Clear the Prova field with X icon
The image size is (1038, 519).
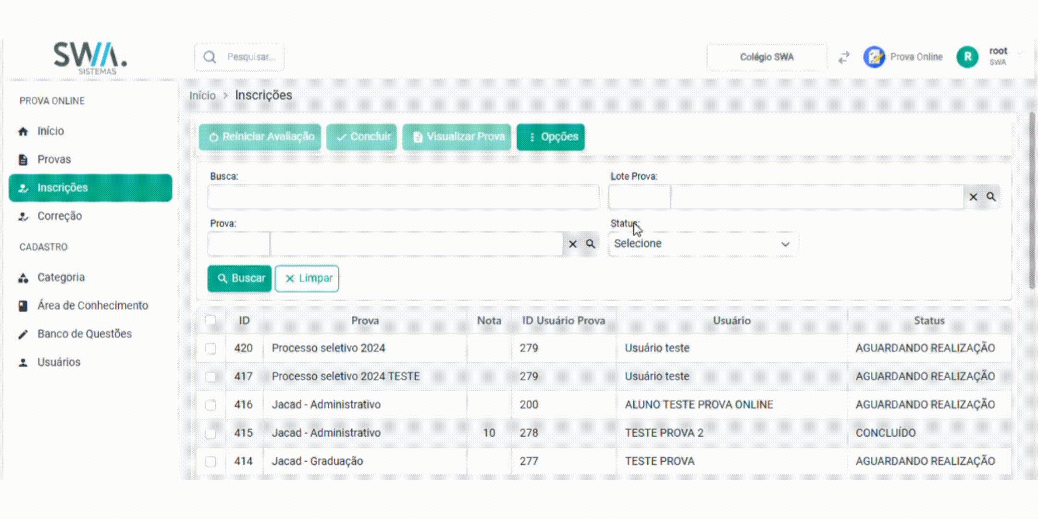click(572, 244)
